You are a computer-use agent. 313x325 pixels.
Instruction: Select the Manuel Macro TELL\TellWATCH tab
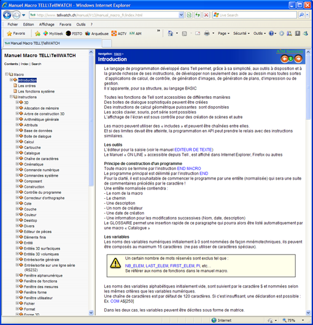click(53, 44)
